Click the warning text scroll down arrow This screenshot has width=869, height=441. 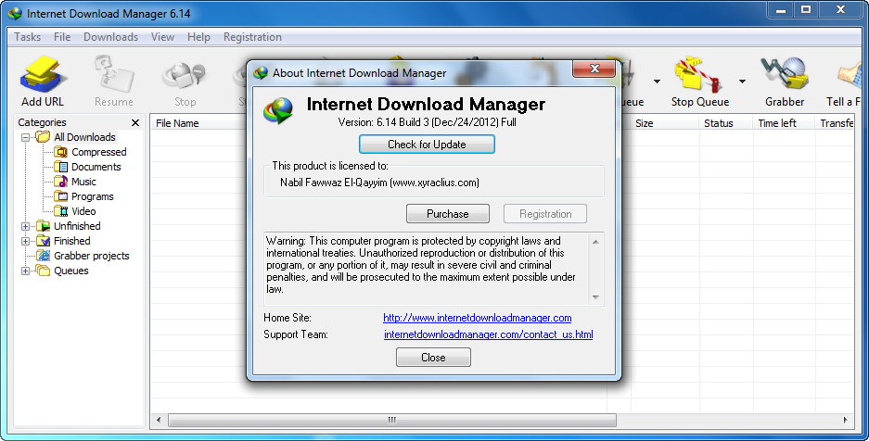595,297
